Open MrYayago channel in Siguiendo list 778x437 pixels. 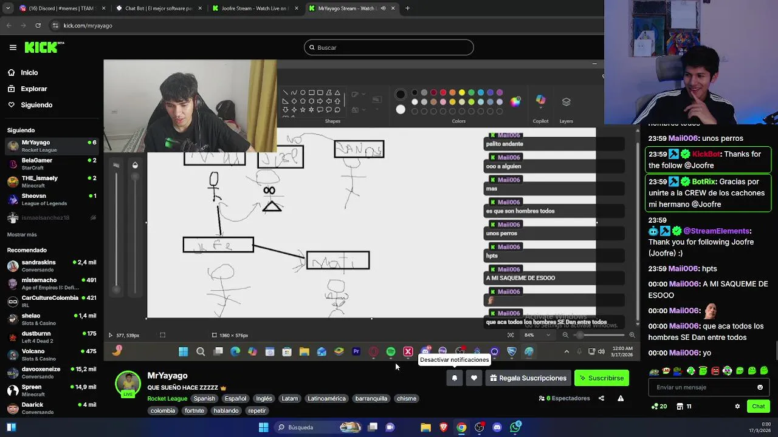52,146
